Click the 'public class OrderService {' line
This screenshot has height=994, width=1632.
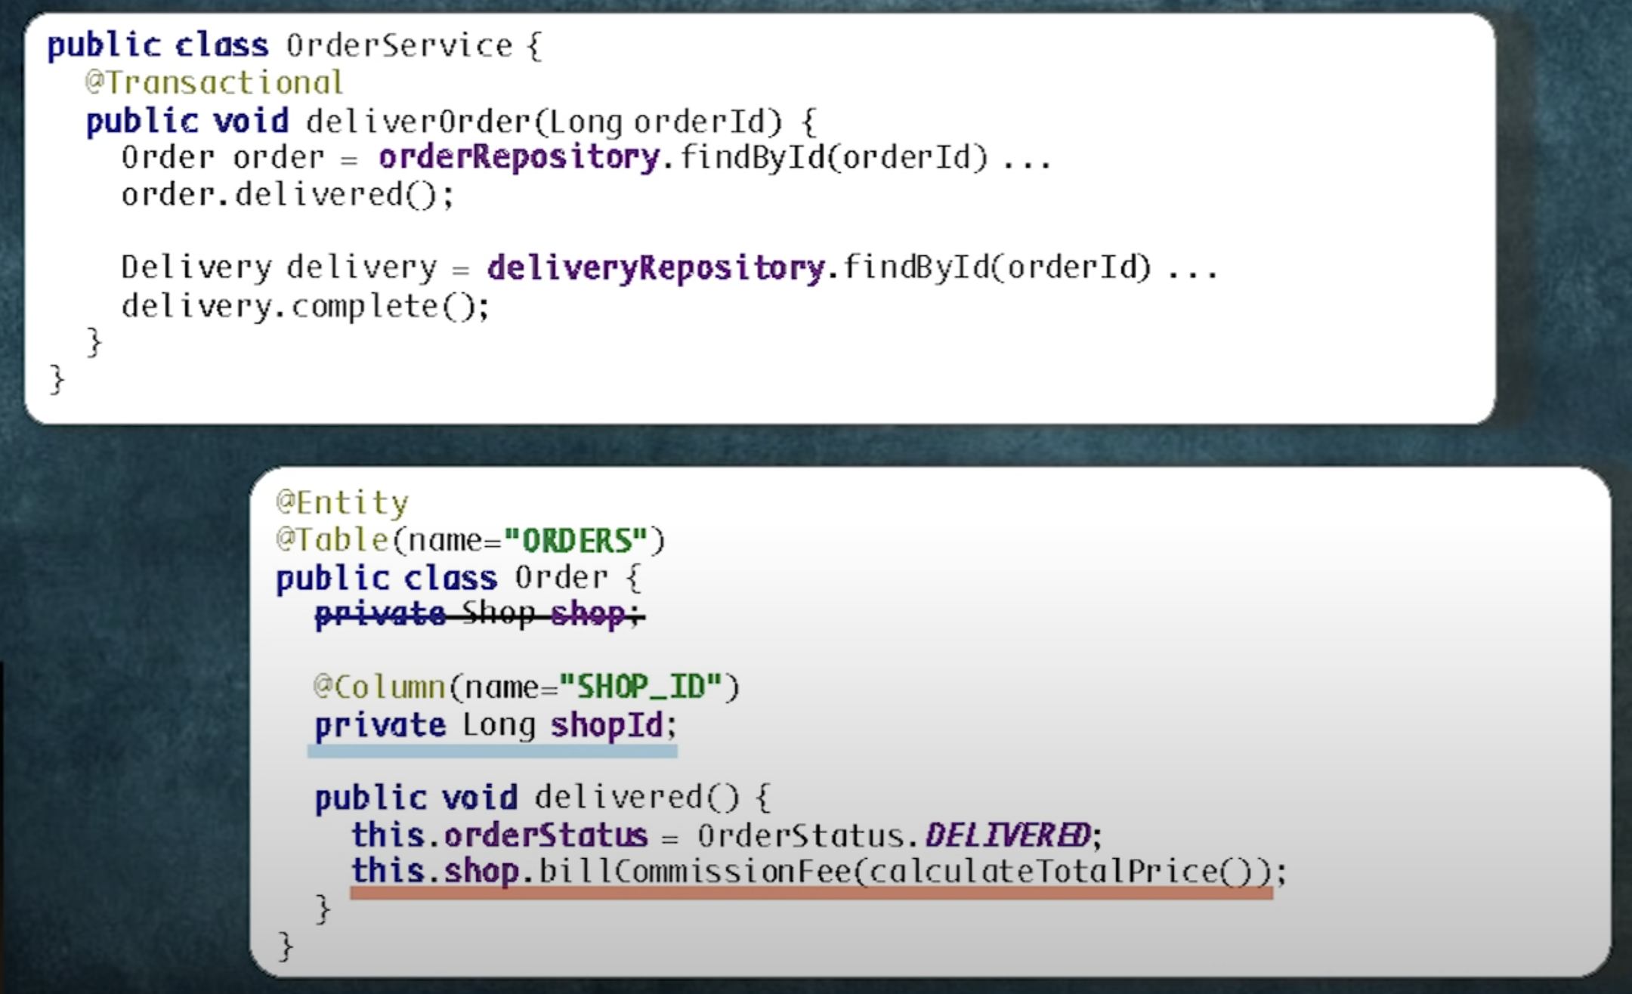pos(294,45)
